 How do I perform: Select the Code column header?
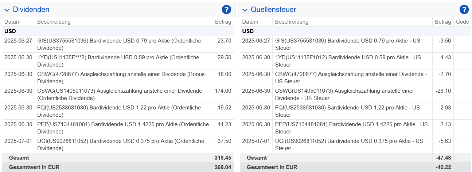tap(463, 22)
